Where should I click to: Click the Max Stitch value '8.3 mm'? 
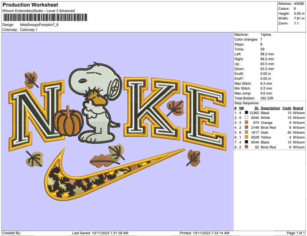(266, 84)
